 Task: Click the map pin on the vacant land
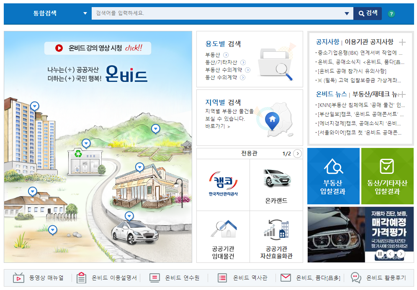53,230
